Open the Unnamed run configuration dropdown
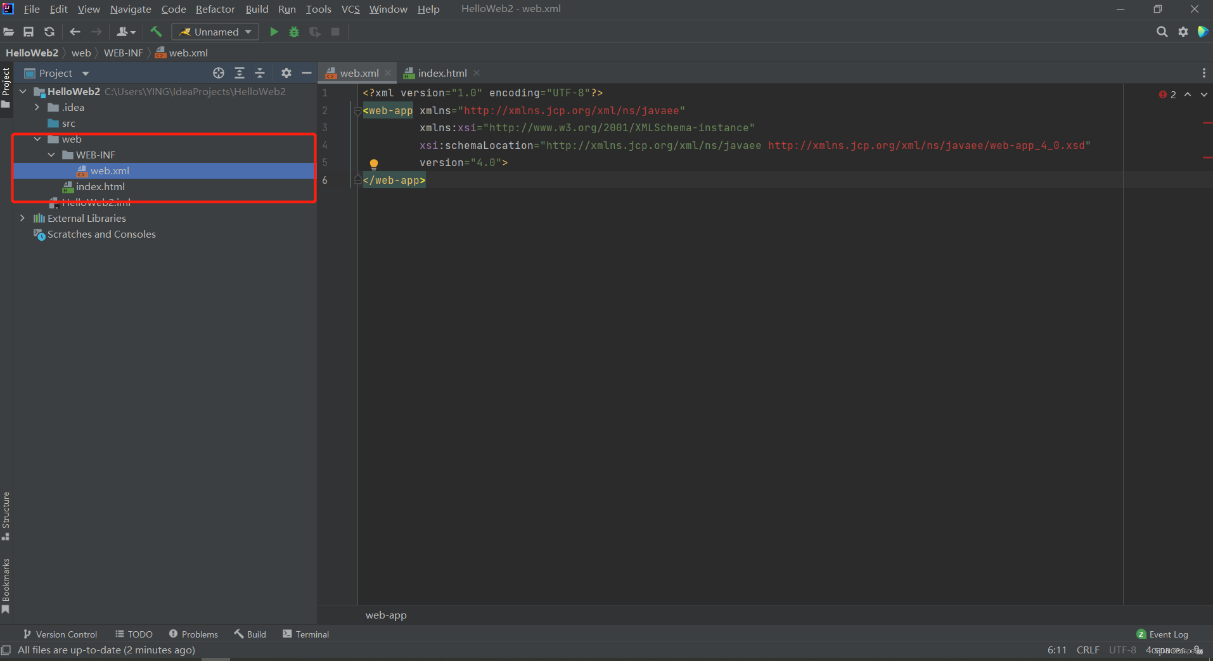This screenshot has width=1213, height=661. 215,32
